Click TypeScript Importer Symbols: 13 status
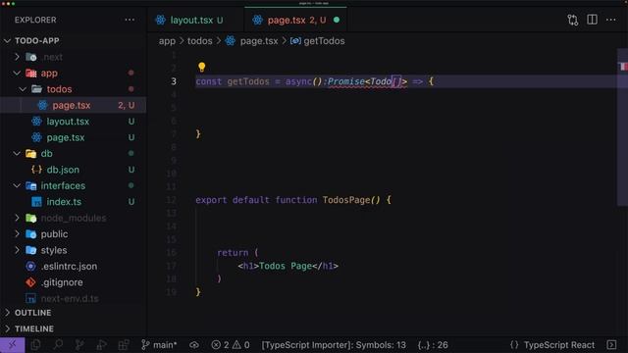 [x=334, y=344]
